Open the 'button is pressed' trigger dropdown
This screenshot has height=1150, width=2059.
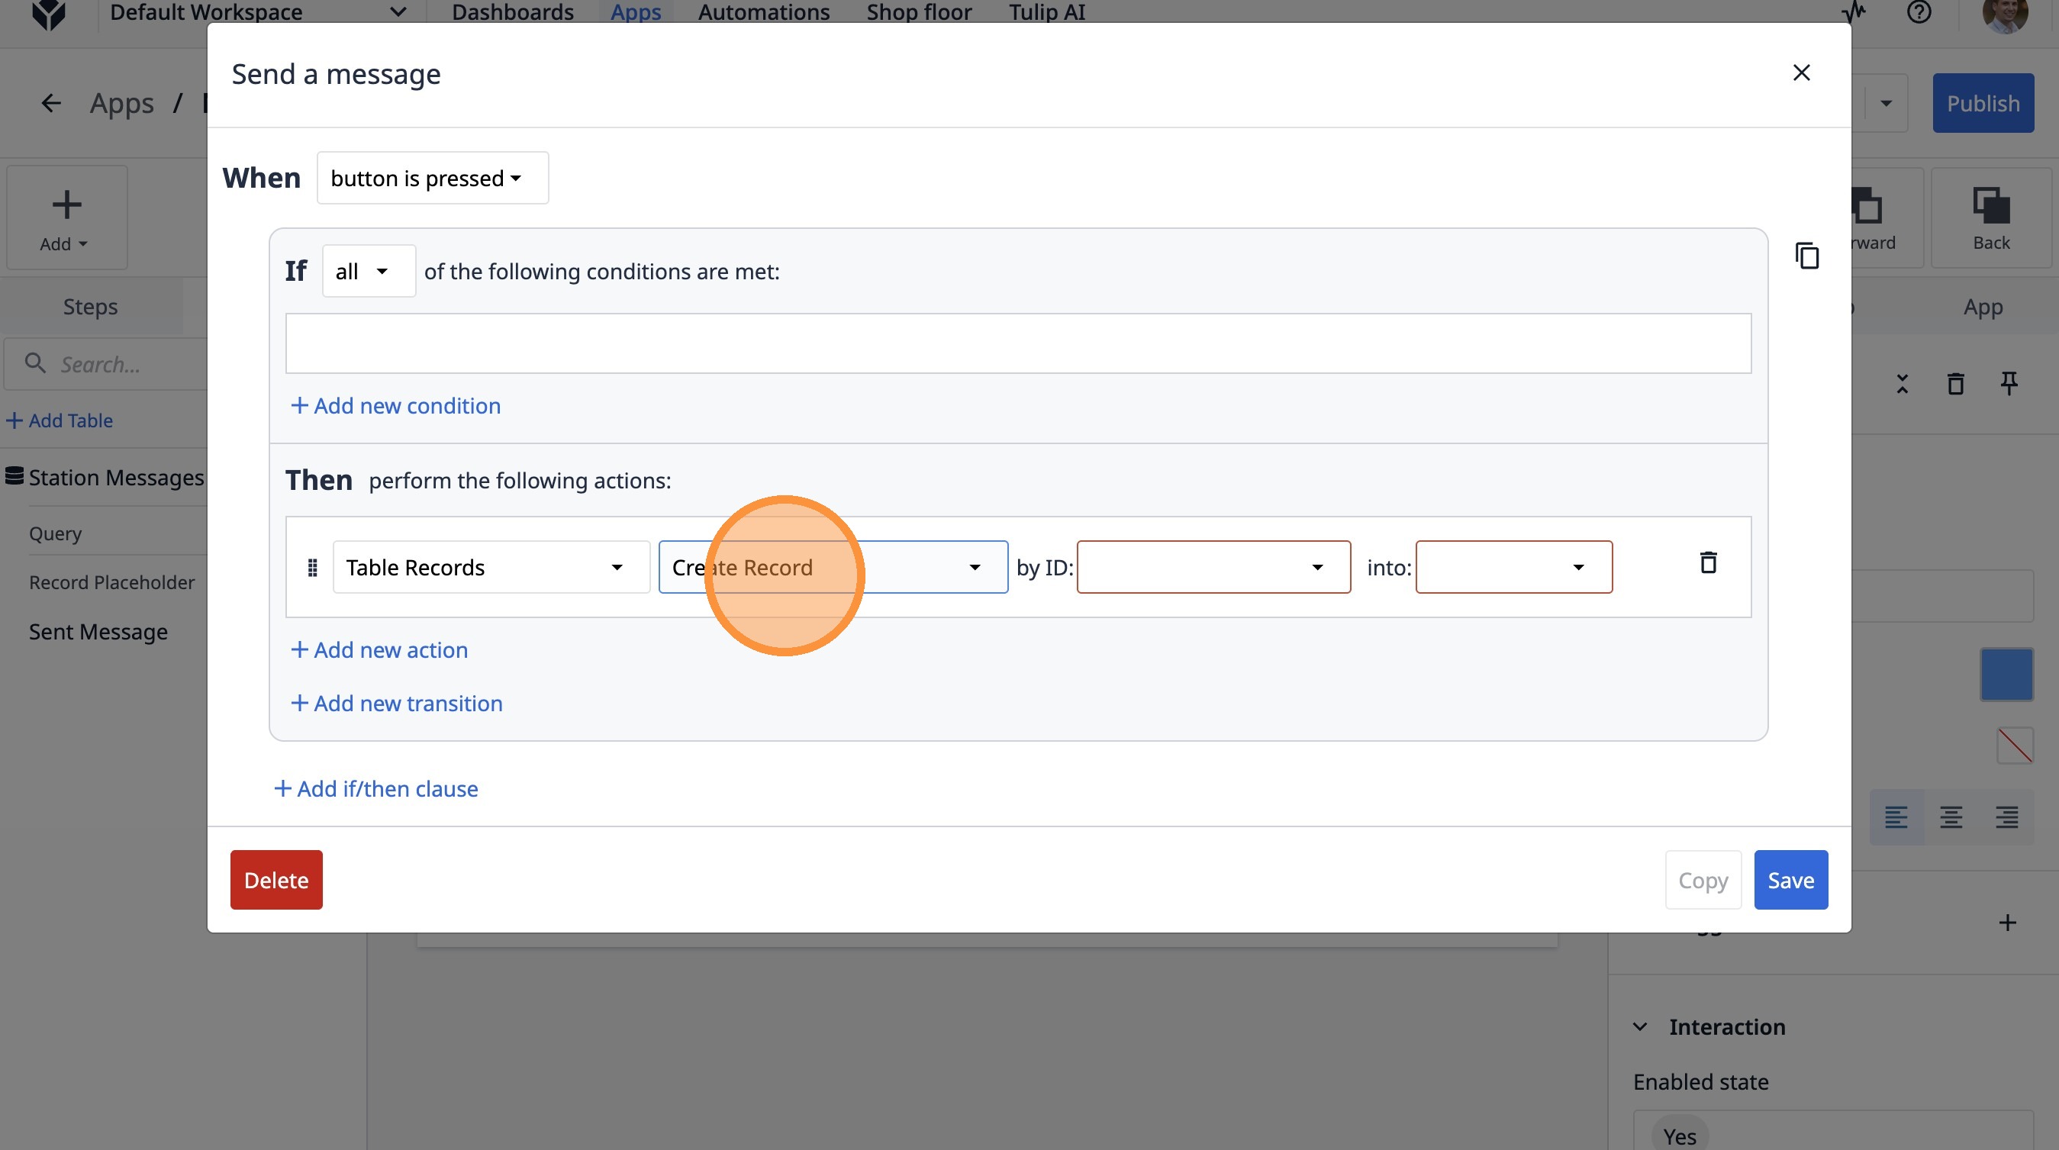click(433, 179)
